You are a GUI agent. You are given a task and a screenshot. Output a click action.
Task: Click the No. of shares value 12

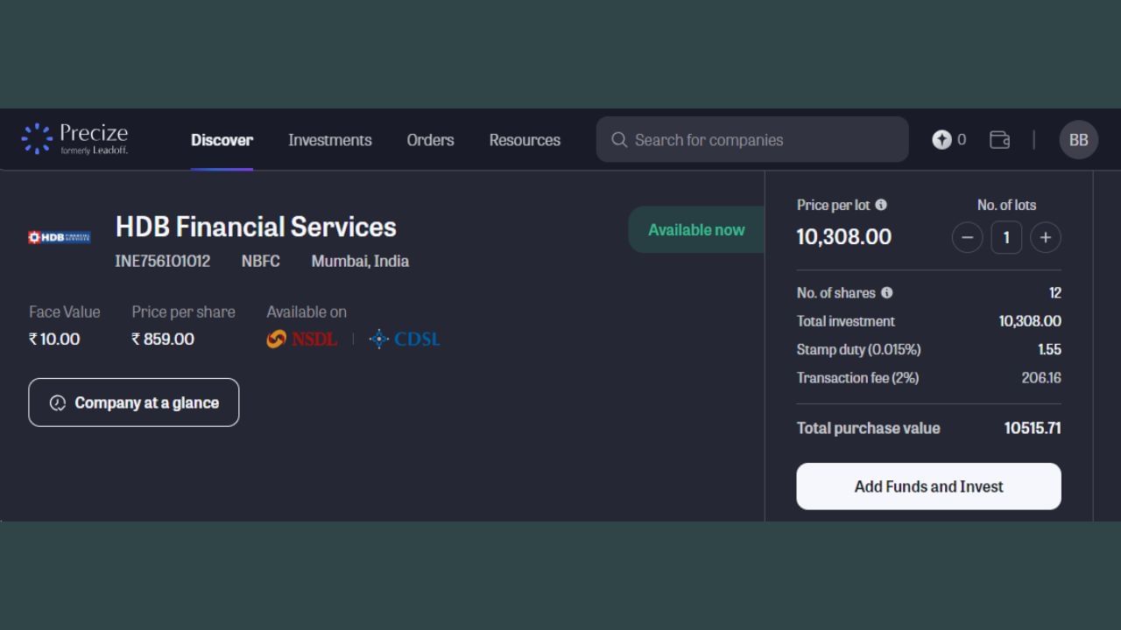coord(1054,293)
